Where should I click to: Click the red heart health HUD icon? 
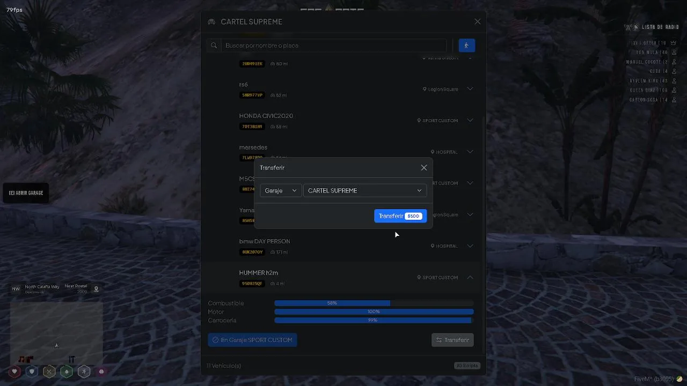coord(15,371)
